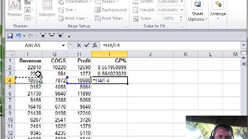The height and width of the screenshot is (139, 248).
Task: Click the COGS header cell
Action: point(55,61)
